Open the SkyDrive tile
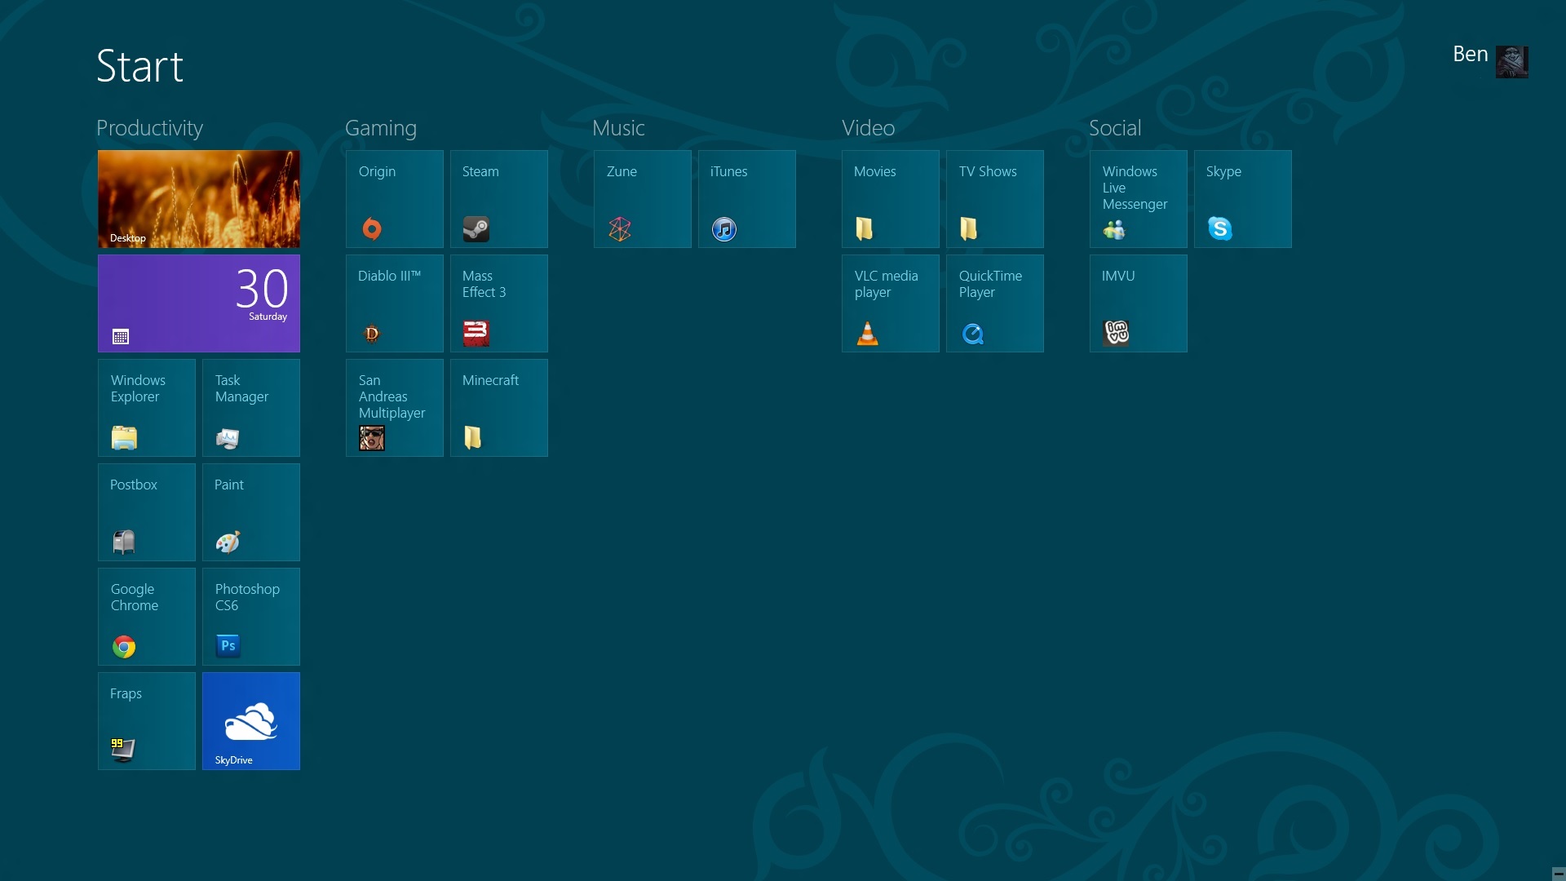The image size is (1566, 881). [x=251, y=721]
